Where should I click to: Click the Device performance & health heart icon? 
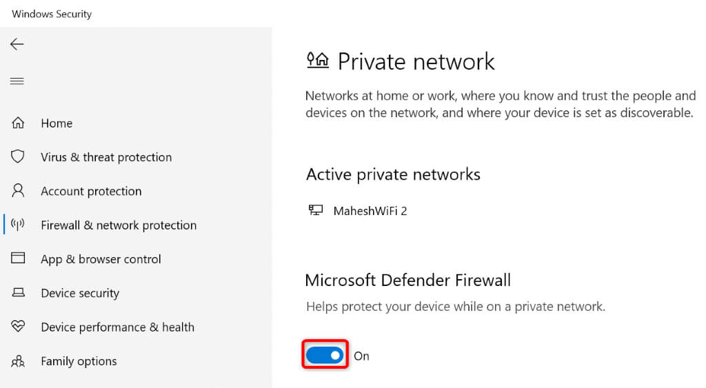tap(18, 327)
